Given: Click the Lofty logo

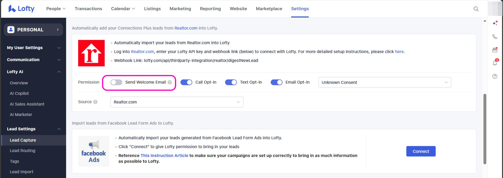Looking at the screenshot, I should 22,9.
